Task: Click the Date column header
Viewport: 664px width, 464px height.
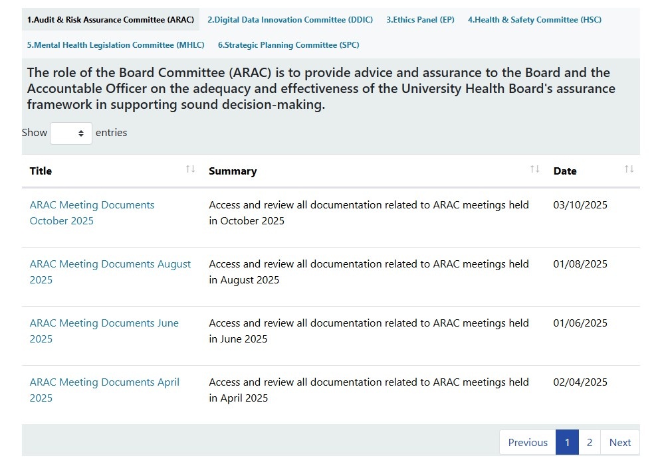Action: tap(565, 171)
